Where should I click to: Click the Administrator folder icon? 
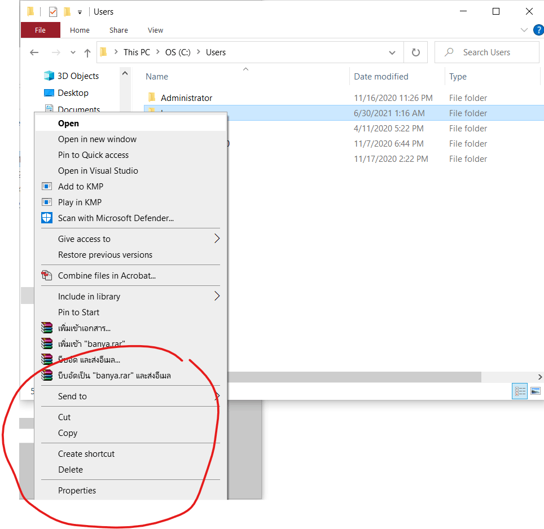[x=152, y=97]
